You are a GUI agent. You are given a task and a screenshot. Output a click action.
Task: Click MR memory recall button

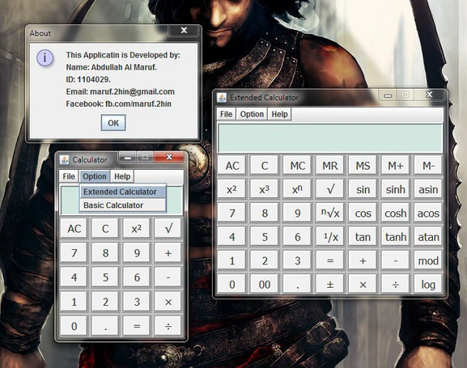(330, 165)
